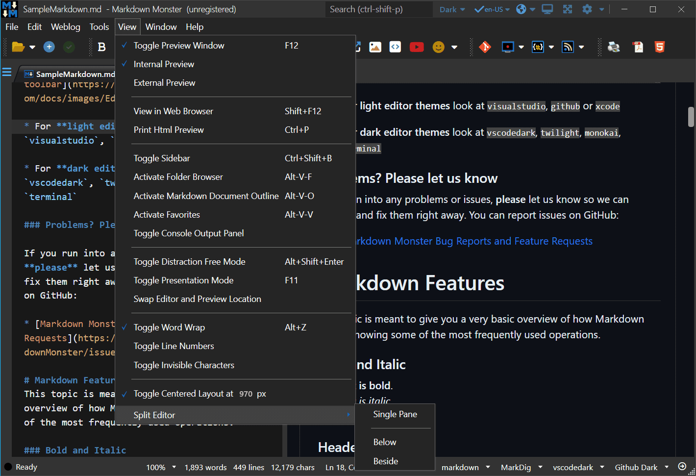Open the Tools menu
This screenshot has width=696, height=476.
pyautogui.click(x=99, y=27)
